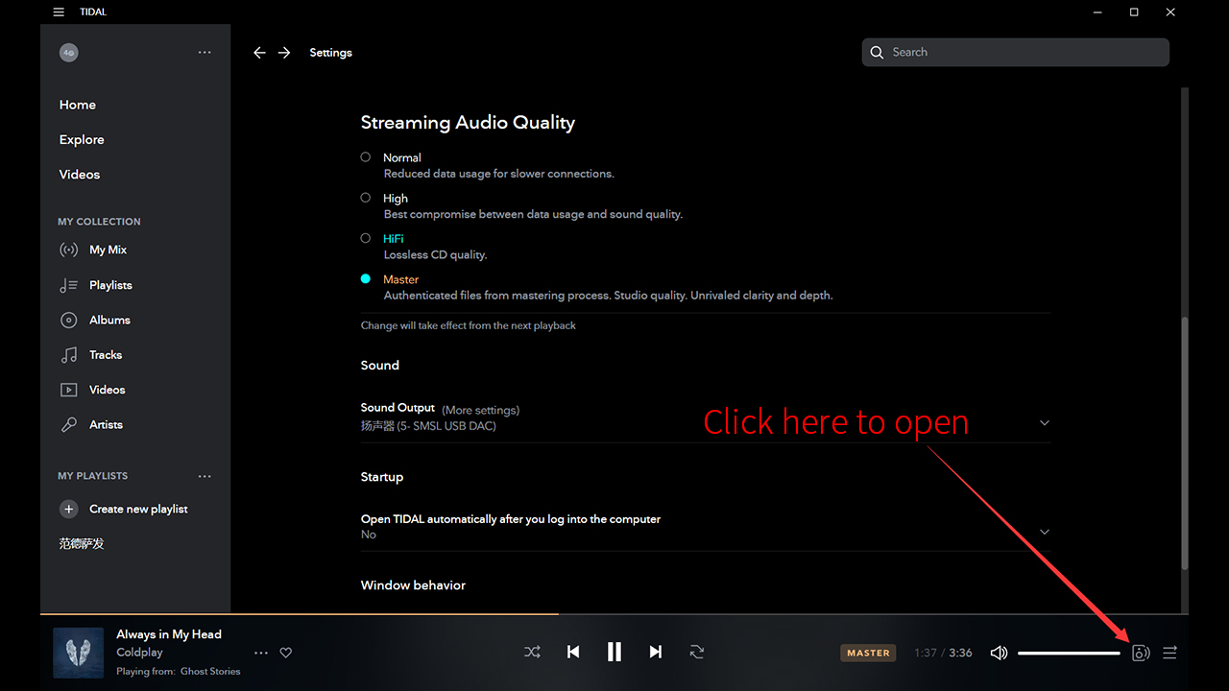Expand the Open TIDAL automatically dropdown chevron
This screenshot has width=1229, height=691.
[x=1045, y=532]
